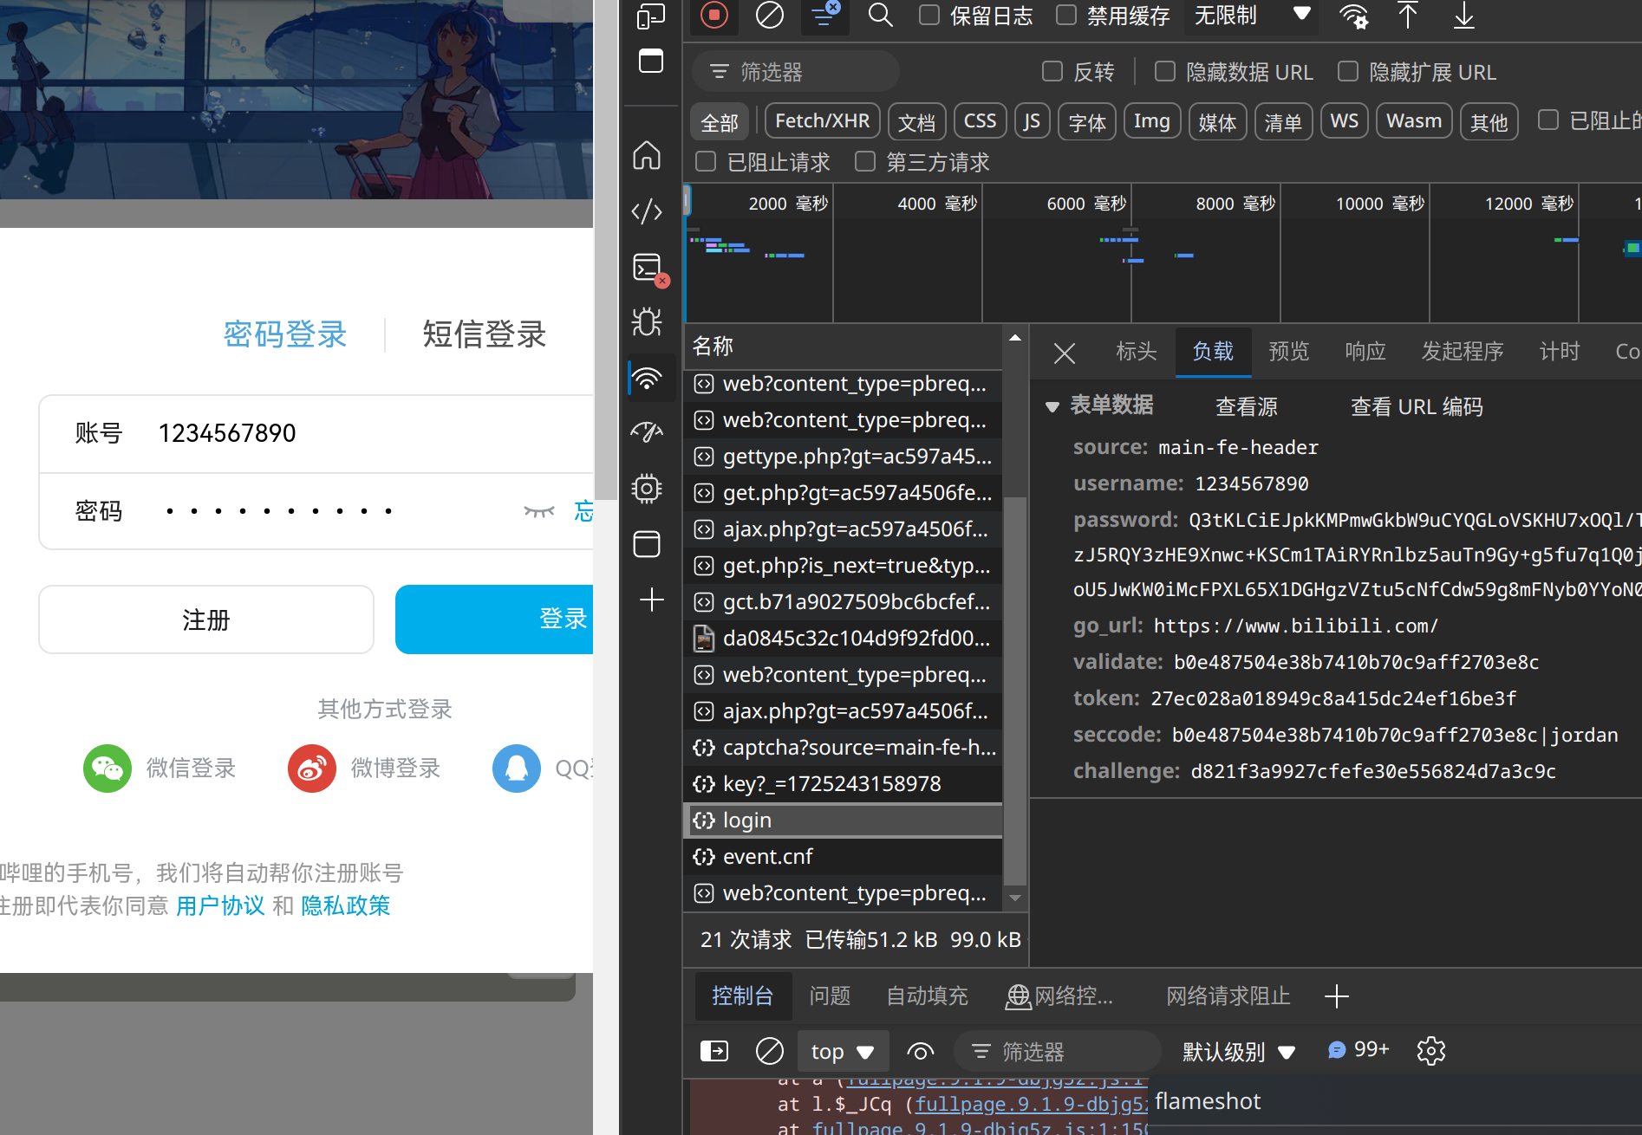Tick the 反转 checkbox

coord(1052,71)
